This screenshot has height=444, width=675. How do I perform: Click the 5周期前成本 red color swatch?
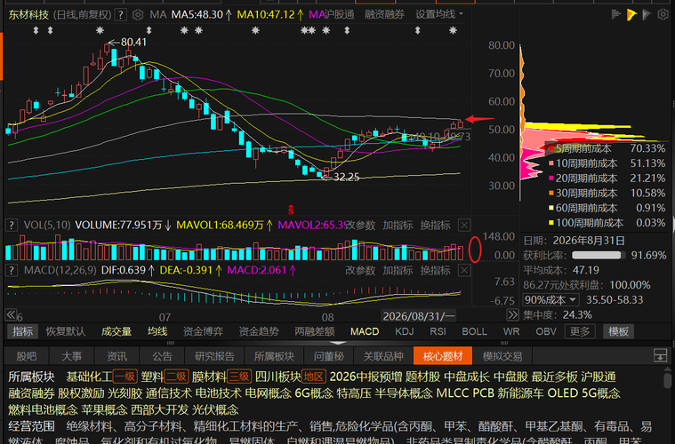551,148
